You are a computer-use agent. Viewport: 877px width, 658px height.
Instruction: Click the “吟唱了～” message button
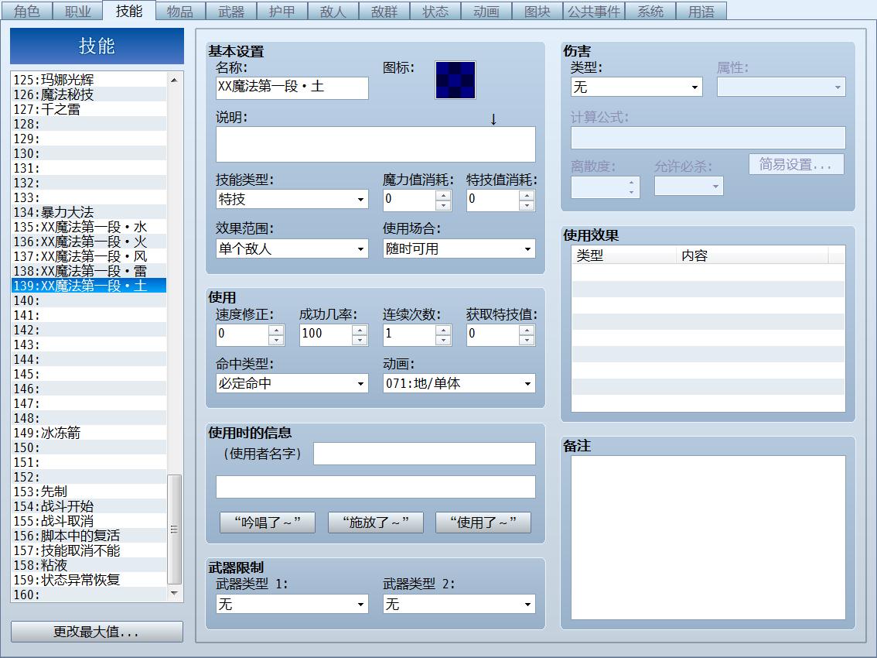click(268, 523)
